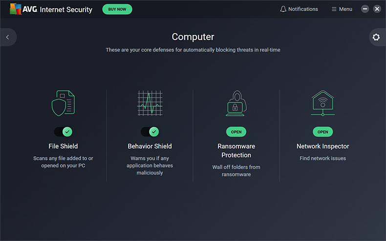Screen dimensions: 386x241
Task: Open Network Inspector with OPEN button
Action: point(323,132)
